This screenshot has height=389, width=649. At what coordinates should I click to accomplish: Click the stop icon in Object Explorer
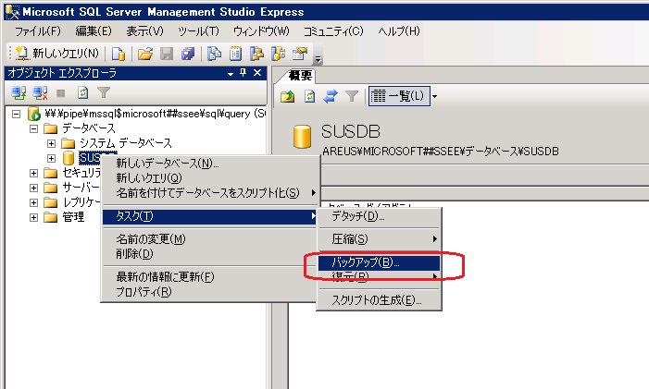click(x=61, y=93)
